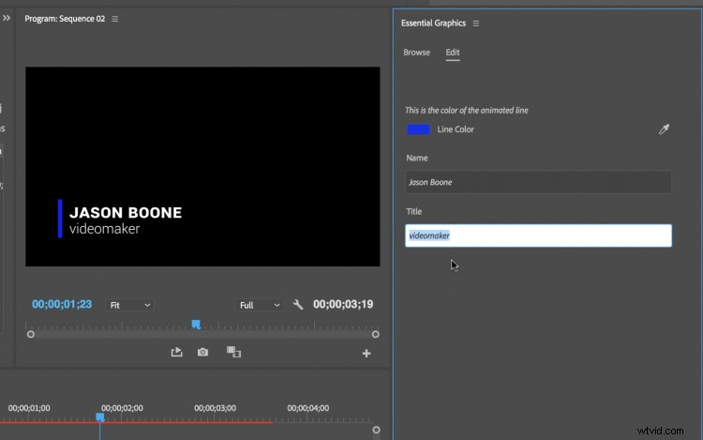Viewport: 703px width, 440px height.
Task: Click the Program monitor blue playhead marker
Action: pyautogui.click(x=196, y=324)
